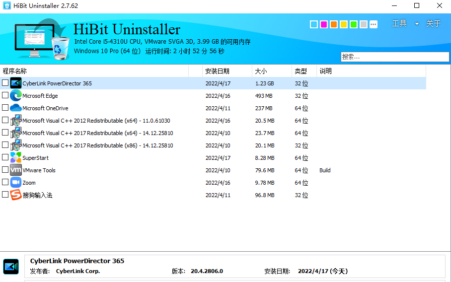Tick Visual C++ 2012 Redistributable checkbox

click(5, 120)
